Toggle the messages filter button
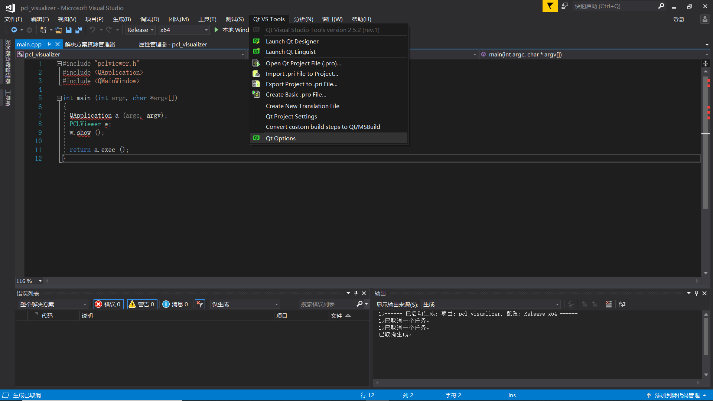 (175, 304)
